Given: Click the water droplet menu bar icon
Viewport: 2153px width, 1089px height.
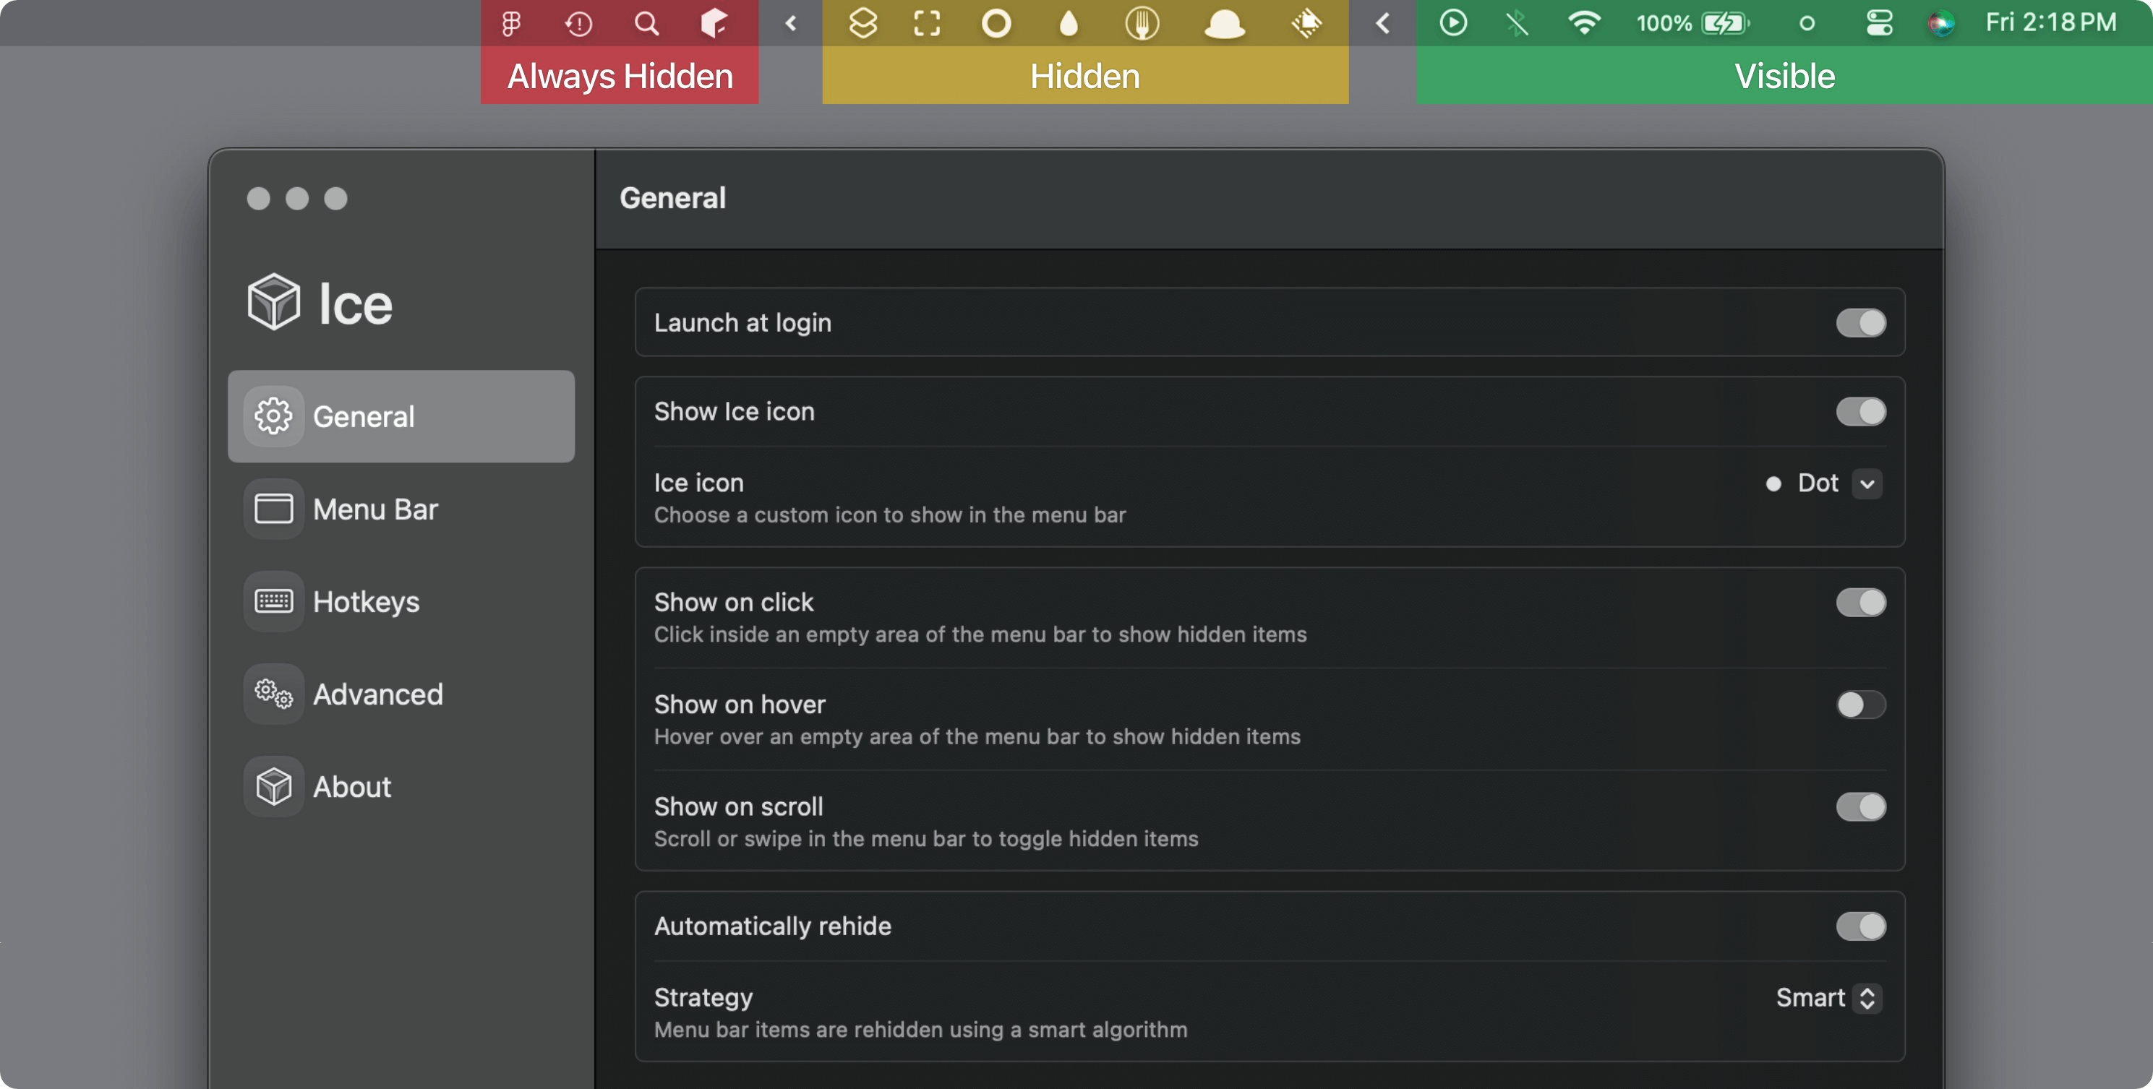Looking at the screenshot, I should (x=1068, y=23).
